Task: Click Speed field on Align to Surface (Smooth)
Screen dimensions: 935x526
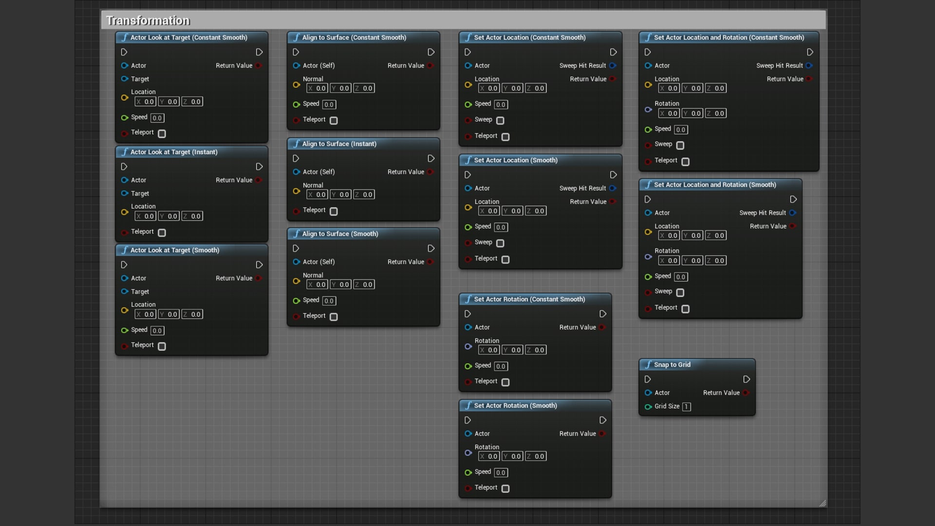Action: (329, 301)
